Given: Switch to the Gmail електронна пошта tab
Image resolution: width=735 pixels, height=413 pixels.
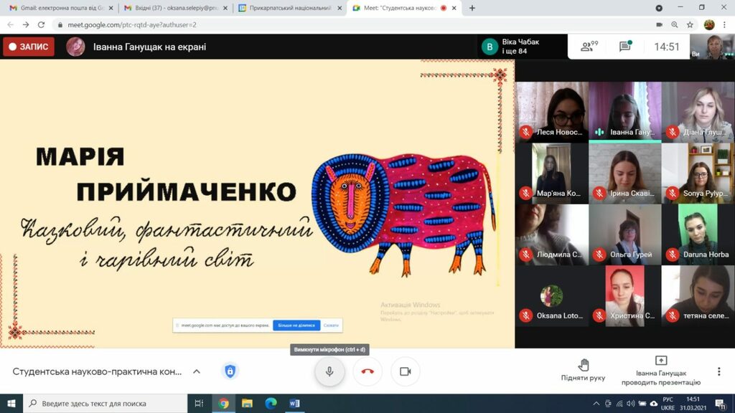Looking at the screenshot, I should (x=60, y=8).
